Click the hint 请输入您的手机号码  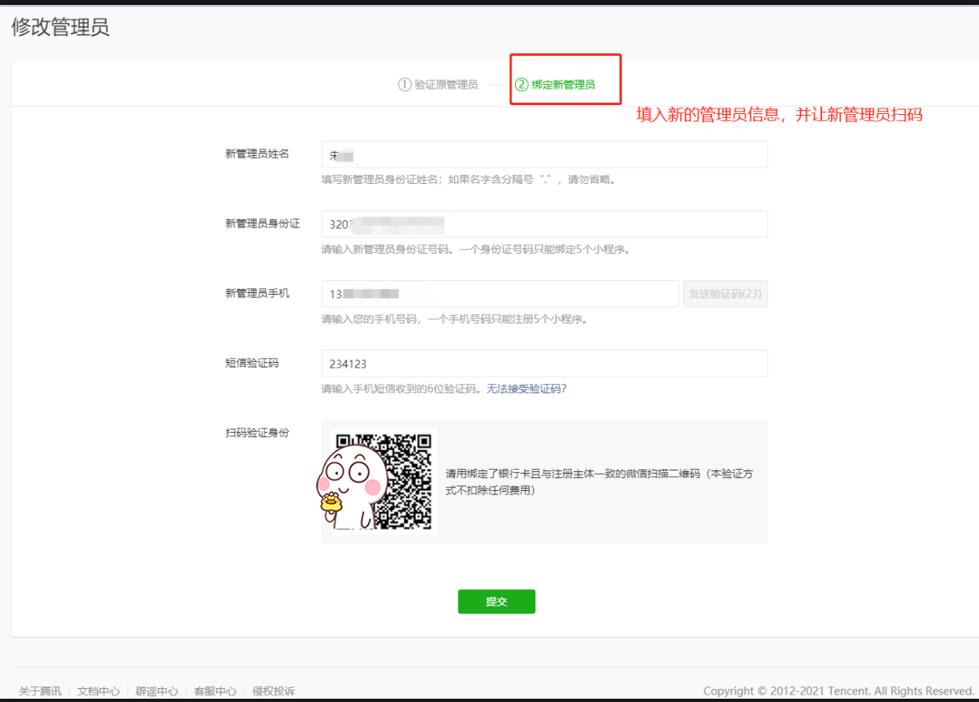click(454, 319)
